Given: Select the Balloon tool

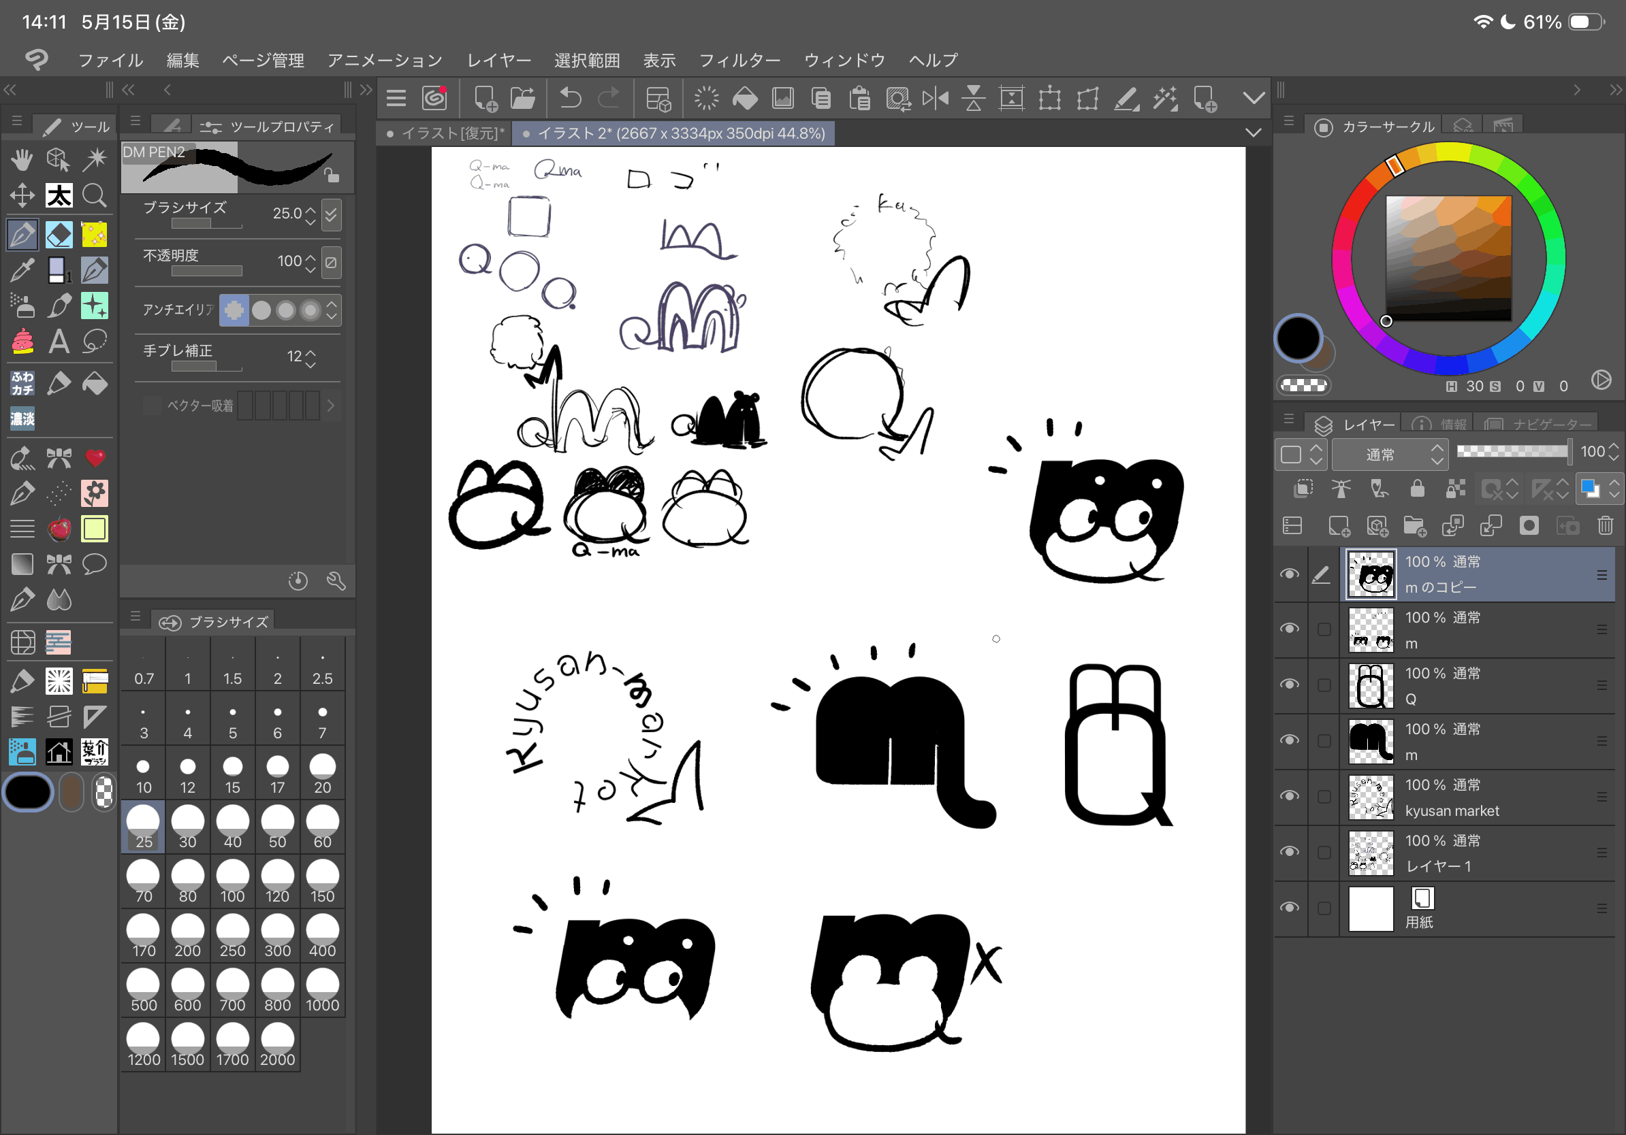Looking at the screenshot, I should [94, 564].
